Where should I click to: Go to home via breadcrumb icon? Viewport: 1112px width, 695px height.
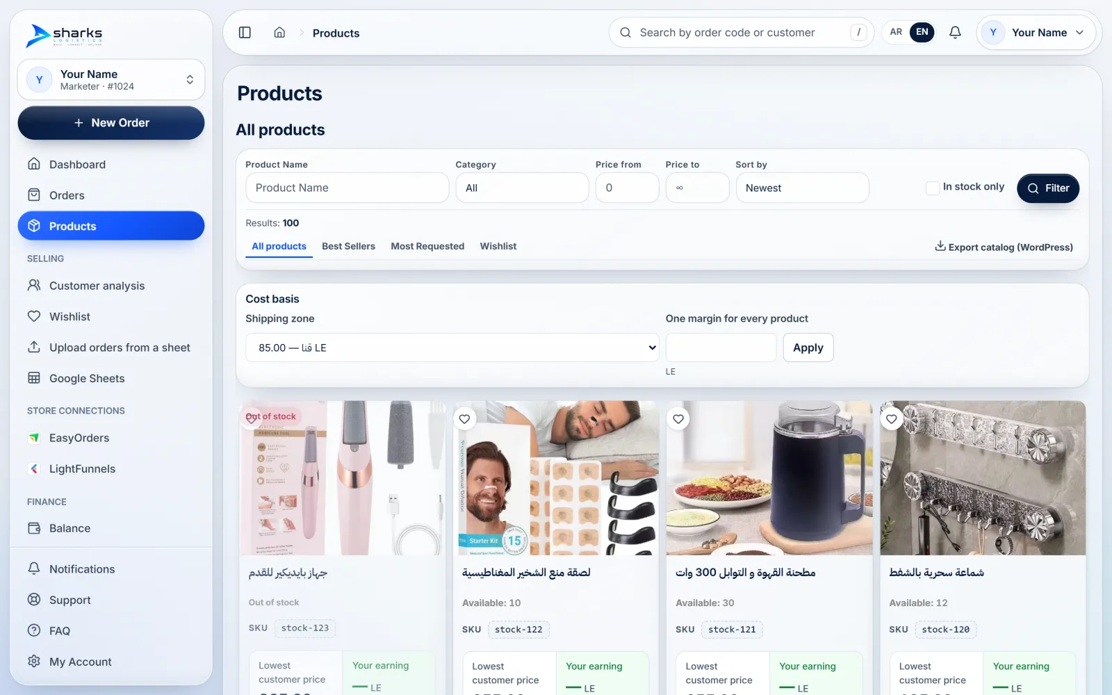pos(279,33)
